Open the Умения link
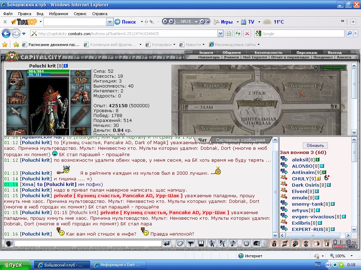Viewport: 361px width, 270px height. coord(231,57)
